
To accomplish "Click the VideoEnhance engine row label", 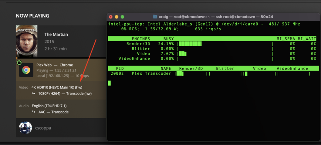I will [x=134, y=59].
